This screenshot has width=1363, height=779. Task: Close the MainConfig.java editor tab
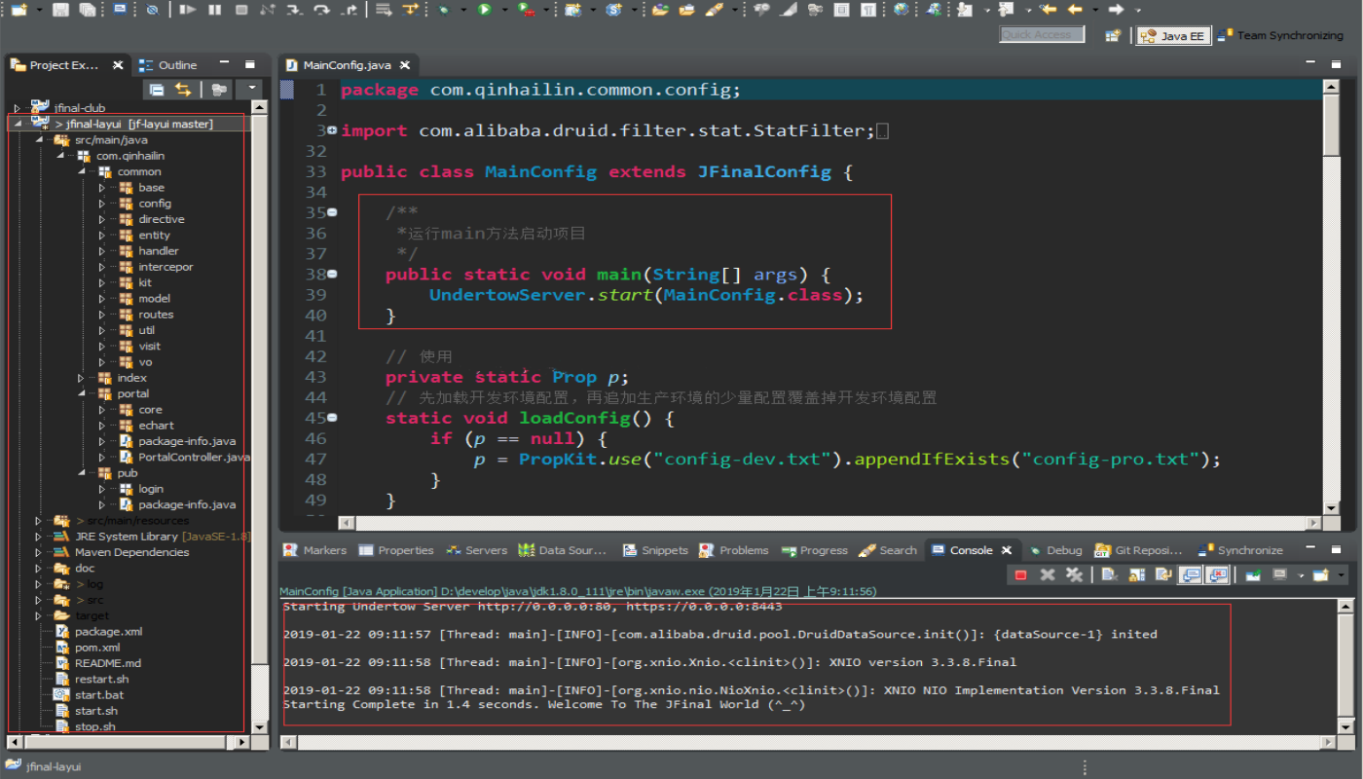[404, 65]
